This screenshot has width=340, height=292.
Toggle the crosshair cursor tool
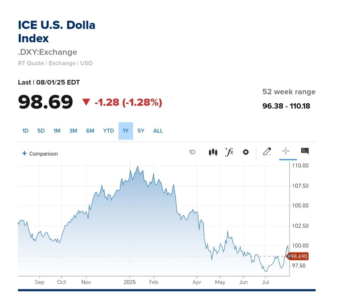286,151
